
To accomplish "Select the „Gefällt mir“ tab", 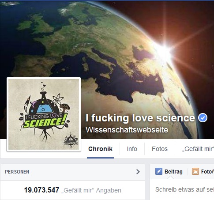I will 198,149.
